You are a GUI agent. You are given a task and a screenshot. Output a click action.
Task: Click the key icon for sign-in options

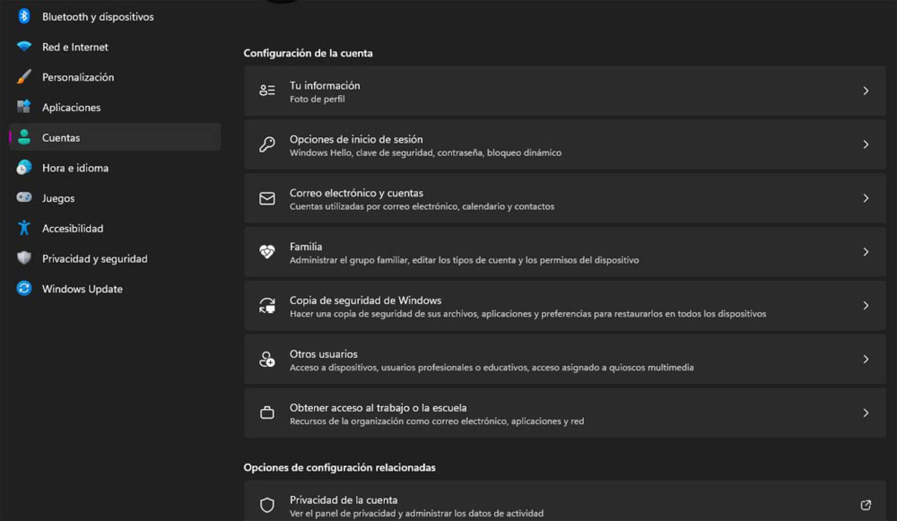[x=267, y=145]
